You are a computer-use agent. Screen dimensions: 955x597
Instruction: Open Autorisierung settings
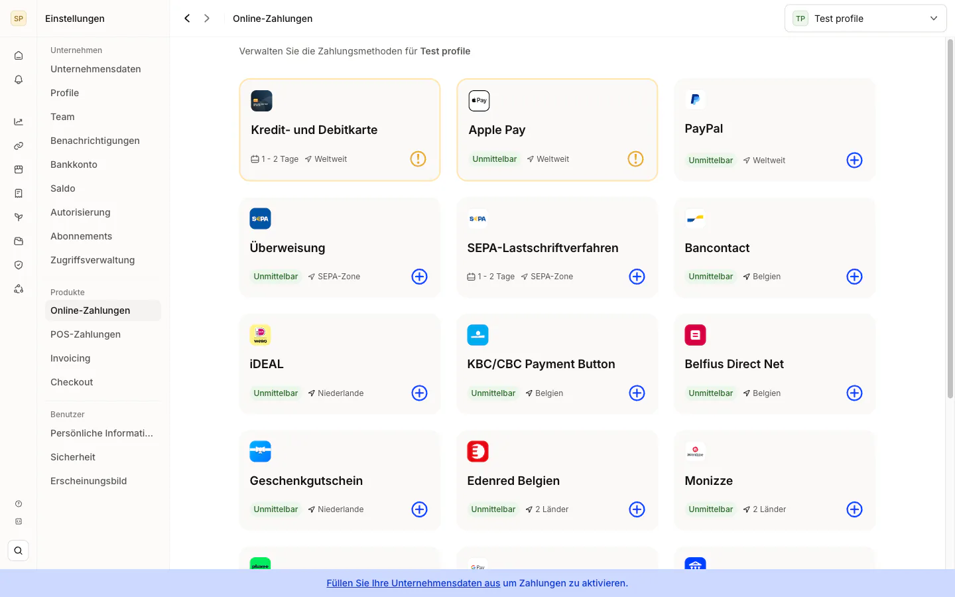coord(103,212)
